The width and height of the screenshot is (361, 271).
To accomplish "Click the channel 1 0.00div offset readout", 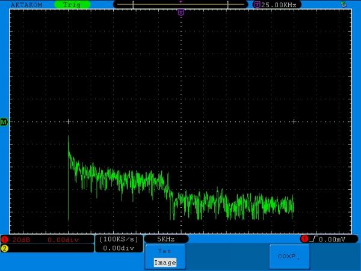I will (x=63, y=240).
